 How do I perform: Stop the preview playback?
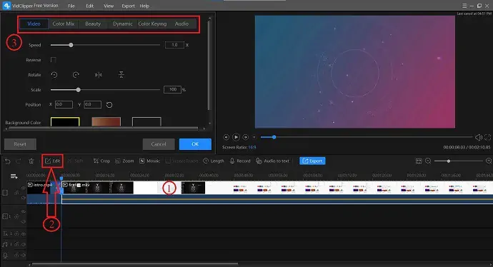[254, 137]
